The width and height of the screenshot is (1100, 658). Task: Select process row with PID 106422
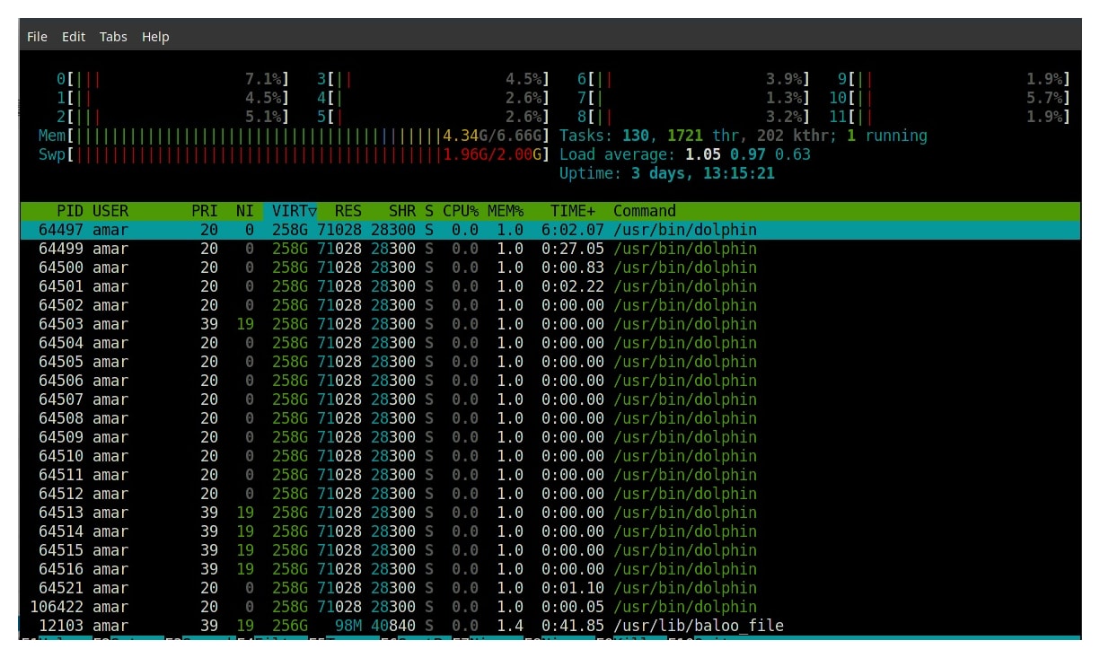point(550,607)
